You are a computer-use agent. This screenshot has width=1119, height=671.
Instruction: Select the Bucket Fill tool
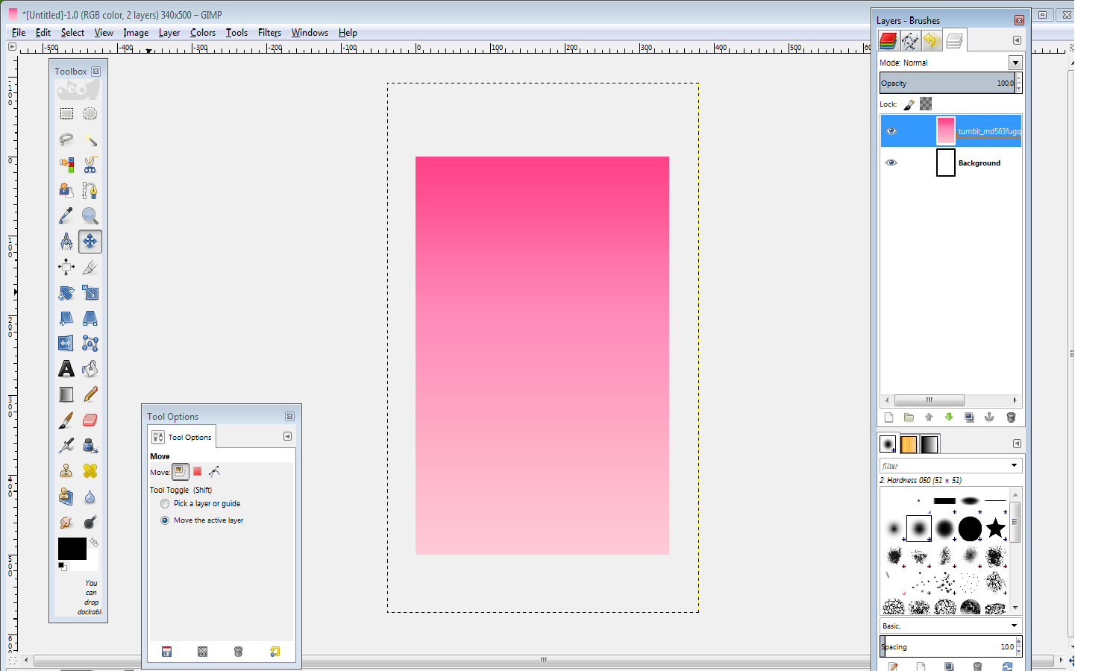click(90, 368)
